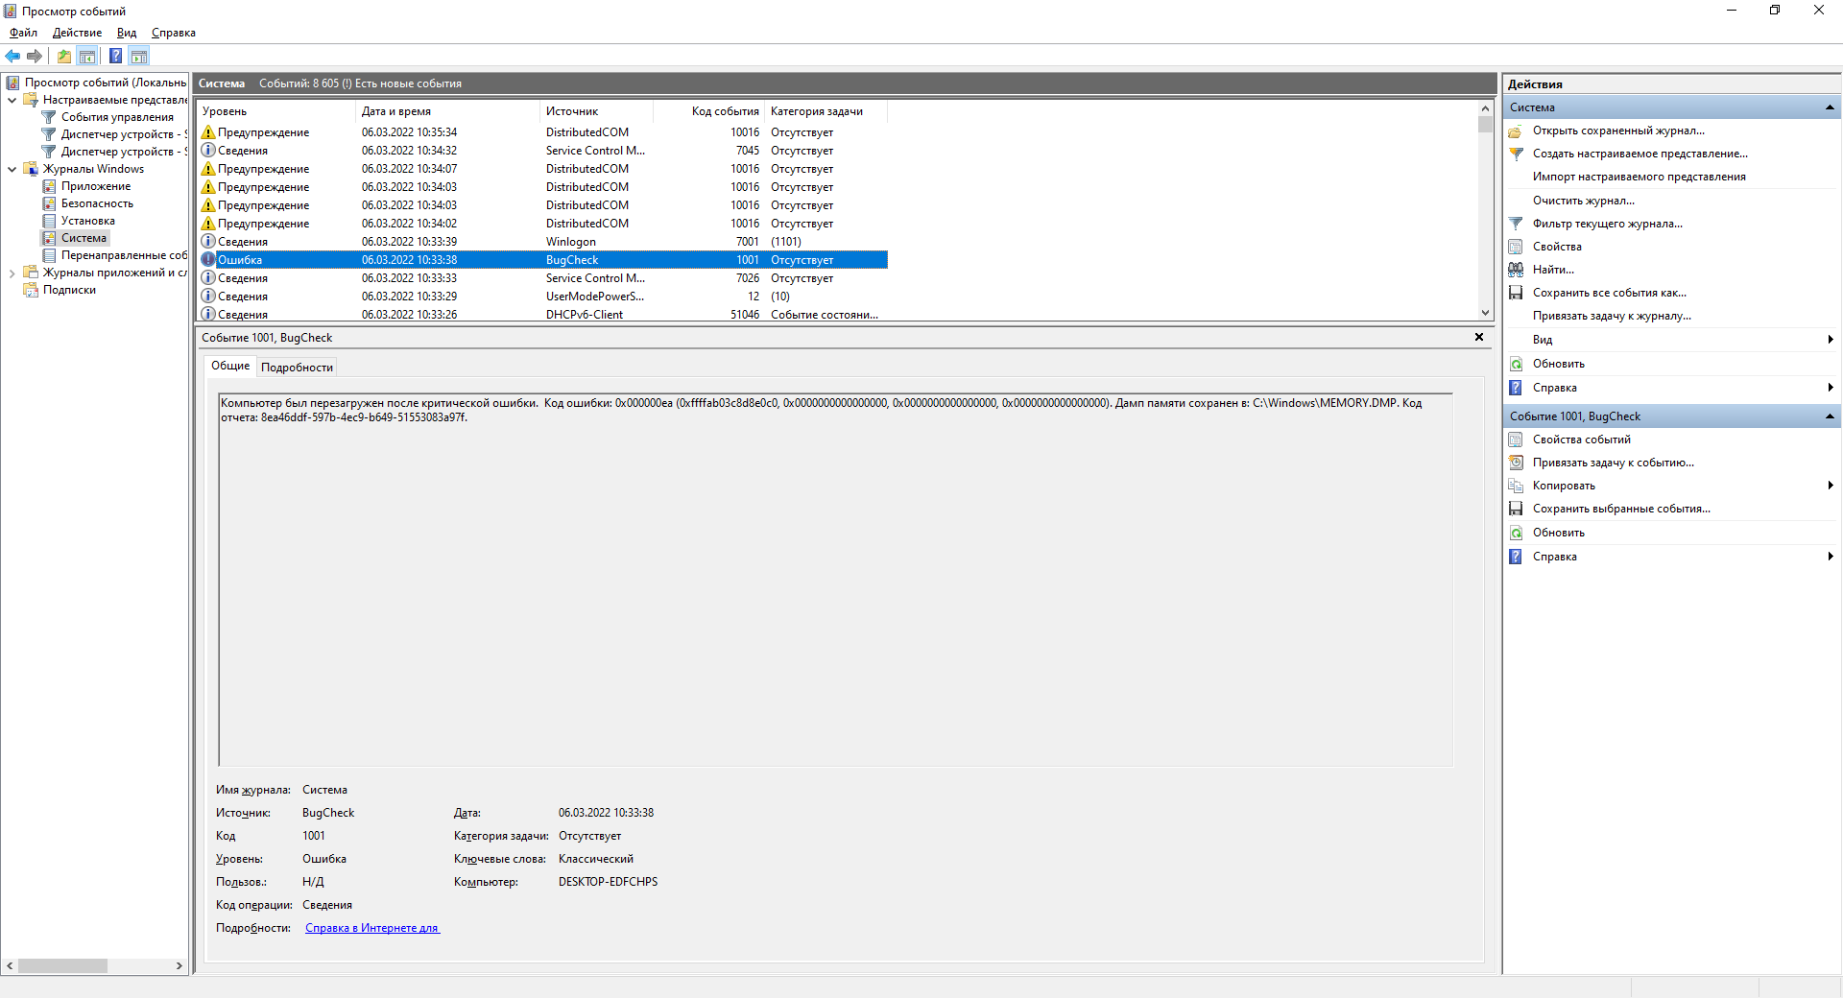Click the Winlogon row information icon
The width and height of the screenshot is (1843, 998).
(207, 241)
